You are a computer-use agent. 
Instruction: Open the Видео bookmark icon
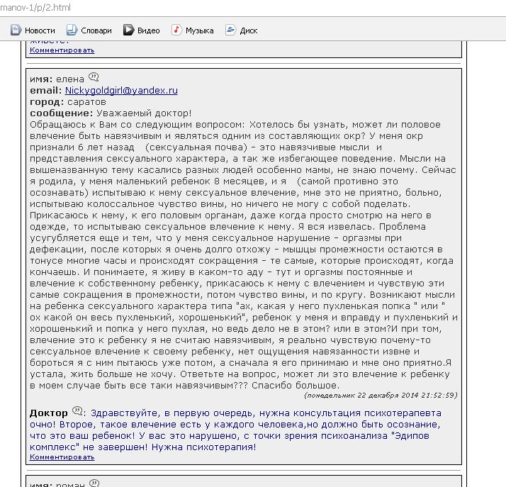(x=128, y=30)
